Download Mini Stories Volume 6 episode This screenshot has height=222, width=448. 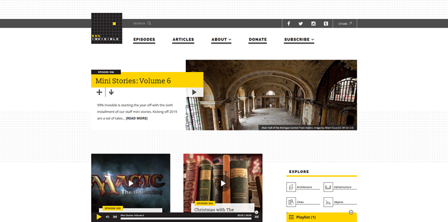(x=111, y=92)
